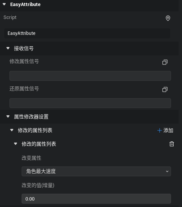Collapse the EasyAttribute component header
Image resolution: width=182 pixels, height=207 pixels.
[4, 4]
